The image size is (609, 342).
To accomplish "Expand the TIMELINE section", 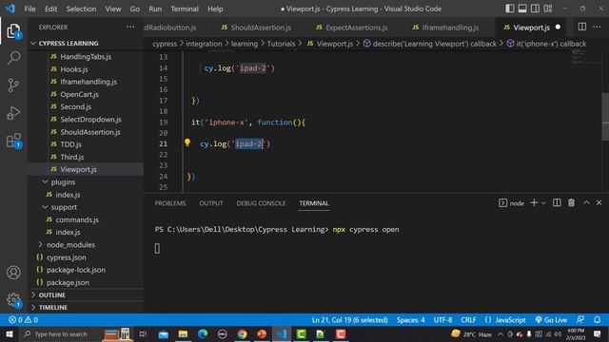I will click(33, 308).
